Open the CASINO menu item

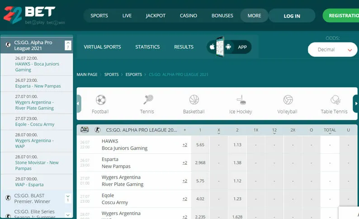pos(188,15)
